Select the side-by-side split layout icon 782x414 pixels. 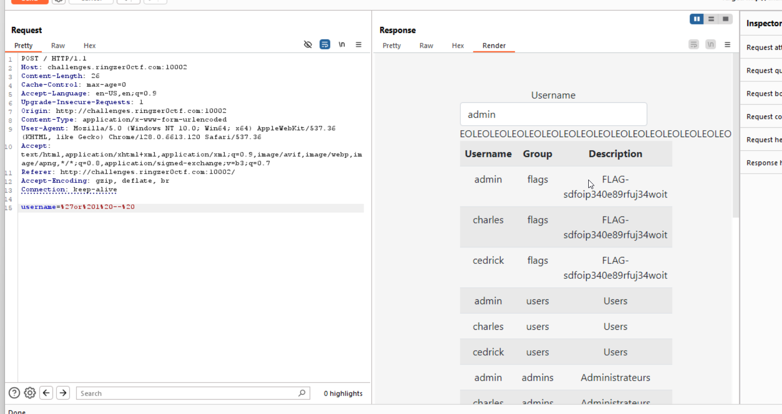(697, 19)
